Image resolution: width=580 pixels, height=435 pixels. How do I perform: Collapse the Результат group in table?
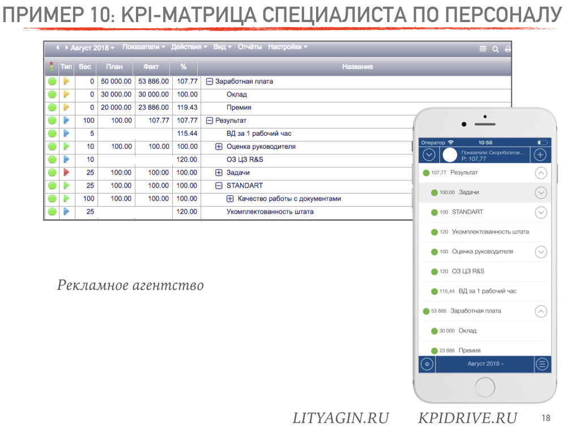click(210, 121)
